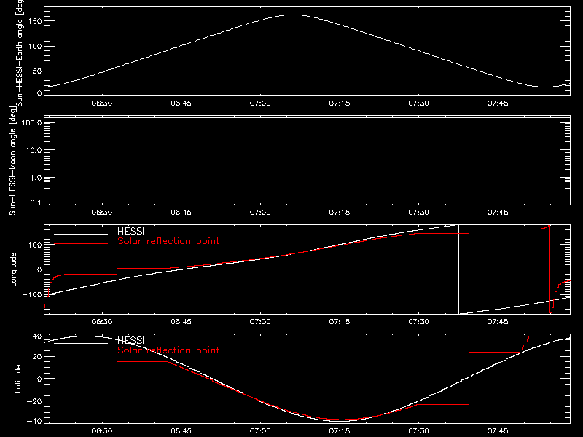Click the red vertical drop line in Longitude plot
Screen dimensions: 583x437
(550, 269)
